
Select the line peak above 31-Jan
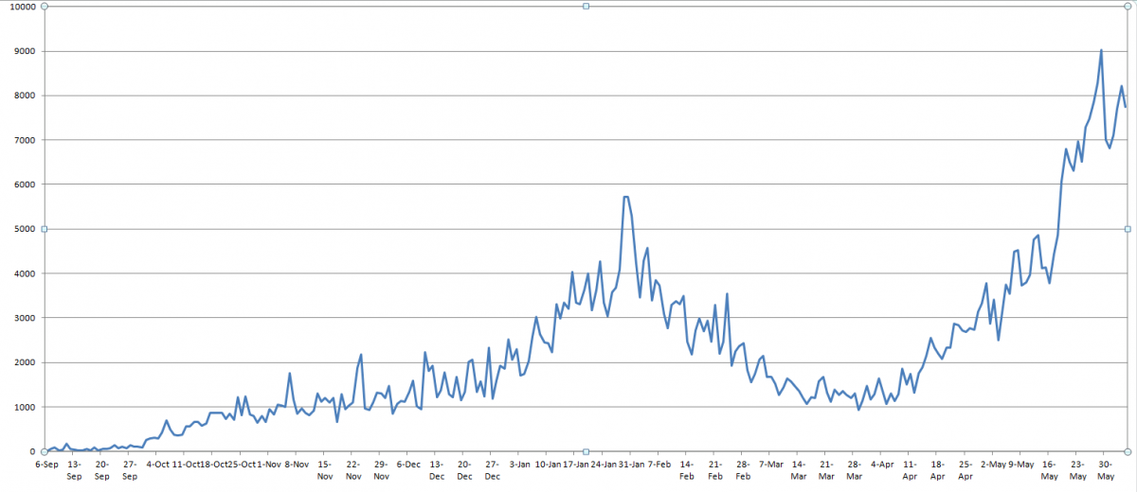625,197
